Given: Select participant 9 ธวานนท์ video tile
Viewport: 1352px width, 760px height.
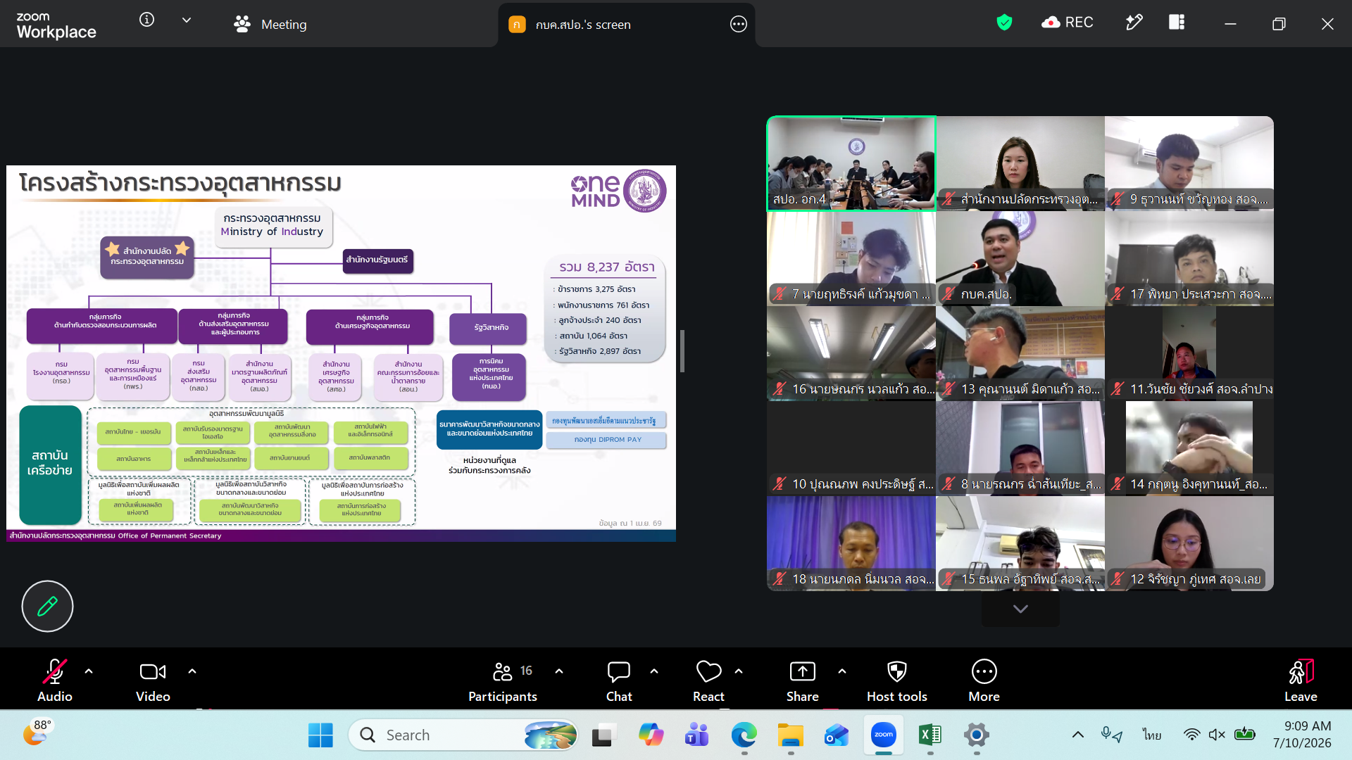Looking at the screenshot, I should pyautogui.click(x=1189, y=163).
